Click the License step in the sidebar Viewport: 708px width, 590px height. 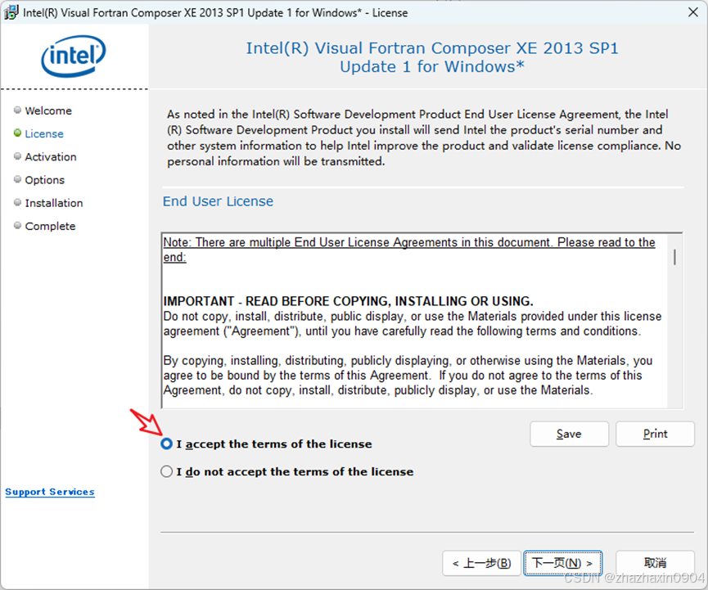44,133
